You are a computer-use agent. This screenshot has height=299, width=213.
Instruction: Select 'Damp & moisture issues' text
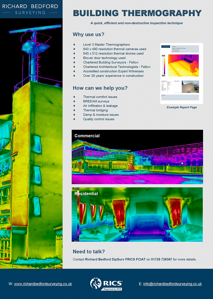click(x=101, y=115)
